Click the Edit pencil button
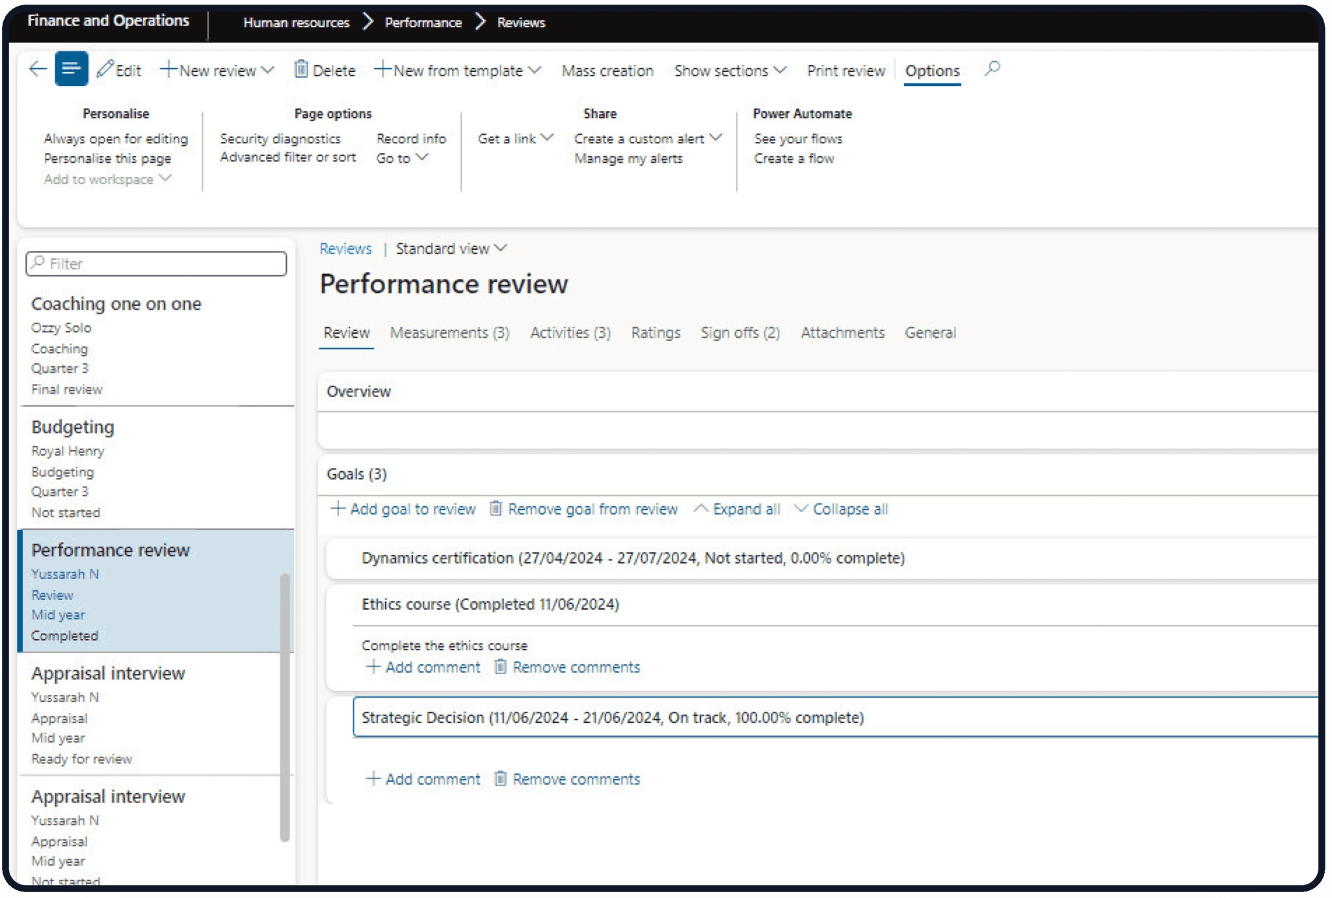 pyautogui.click(x=118, y=70)
